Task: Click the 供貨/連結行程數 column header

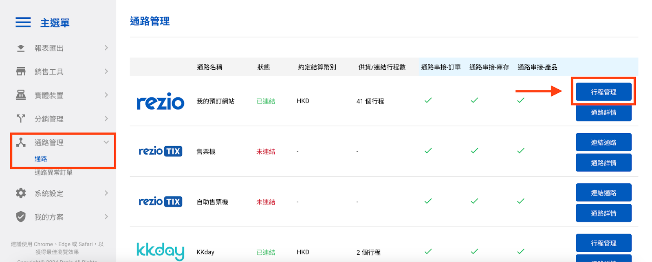Action: tap(382, 67)
